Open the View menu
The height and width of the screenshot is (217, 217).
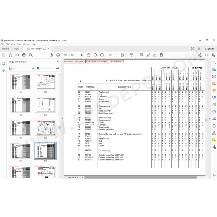pyautogui.click(x=13, y=44)
